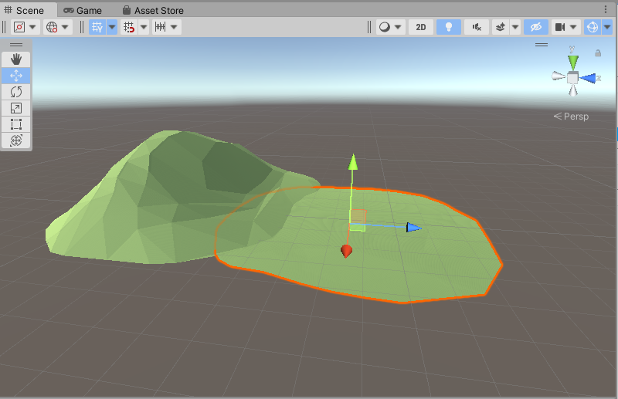Click the scene camera settings icon
This screenshot has width=618, height=399.
(559, 27)
